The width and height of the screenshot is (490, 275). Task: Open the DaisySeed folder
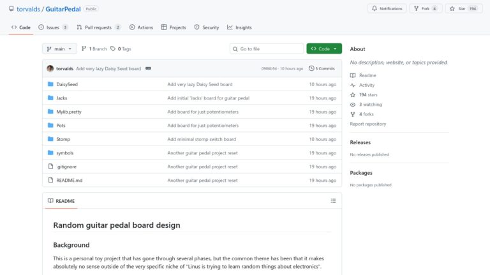[67, 84]
